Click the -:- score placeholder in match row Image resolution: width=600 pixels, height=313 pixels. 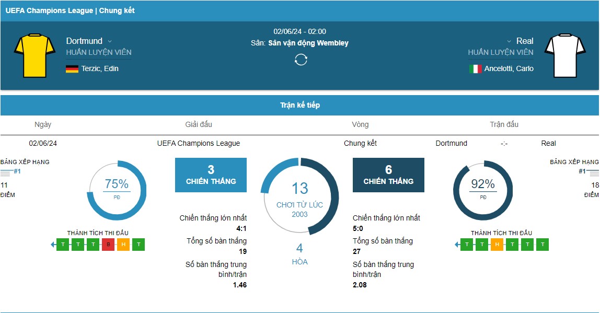(x=504, y=144)
